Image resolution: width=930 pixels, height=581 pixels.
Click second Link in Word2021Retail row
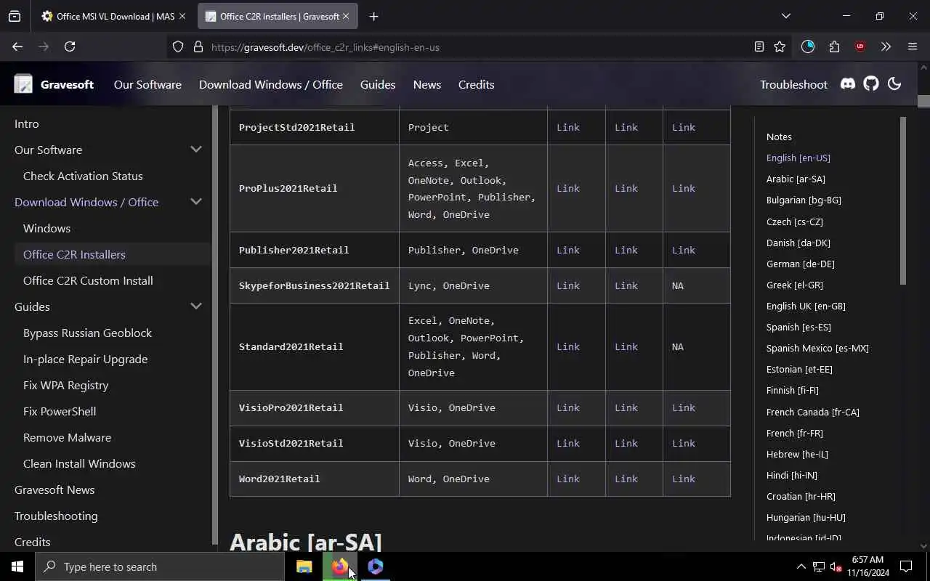pos(626,479)
